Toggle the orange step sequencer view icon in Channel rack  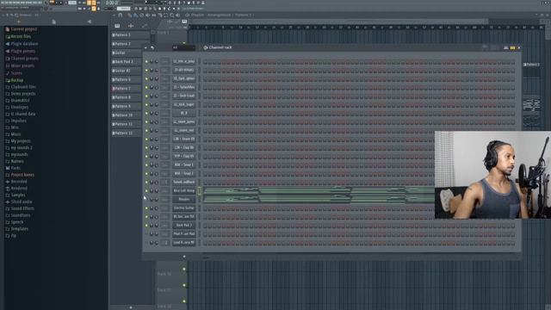[513, 47]
